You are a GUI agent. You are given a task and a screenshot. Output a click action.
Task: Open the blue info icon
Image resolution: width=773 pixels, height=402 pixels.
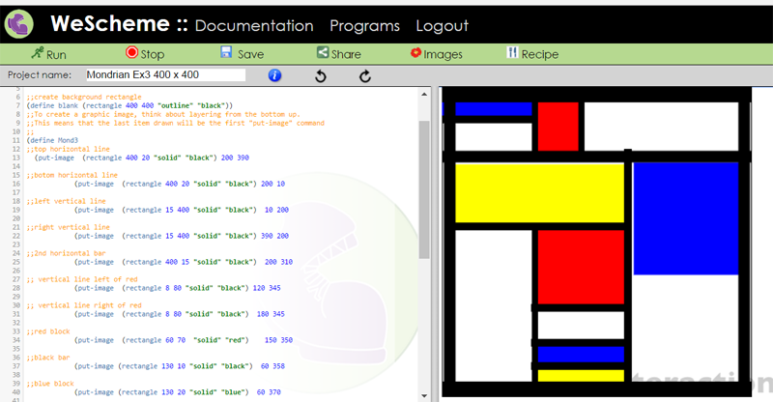point(274,75)
